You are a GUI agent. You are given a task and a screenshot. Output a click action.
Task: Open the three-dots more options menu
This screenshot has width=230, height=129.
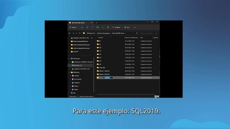point(135,27)
